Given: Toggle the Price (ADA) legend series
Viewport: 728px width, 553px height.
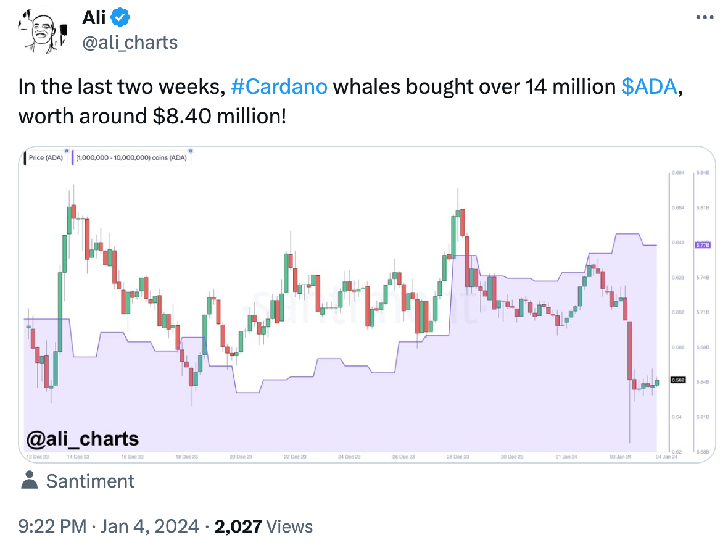Looking at the screenshot, I should 46,158.
